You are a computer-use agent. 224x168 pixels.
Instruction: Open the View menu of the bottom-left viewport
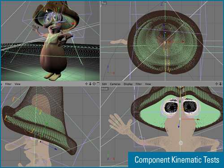(17, 84)
